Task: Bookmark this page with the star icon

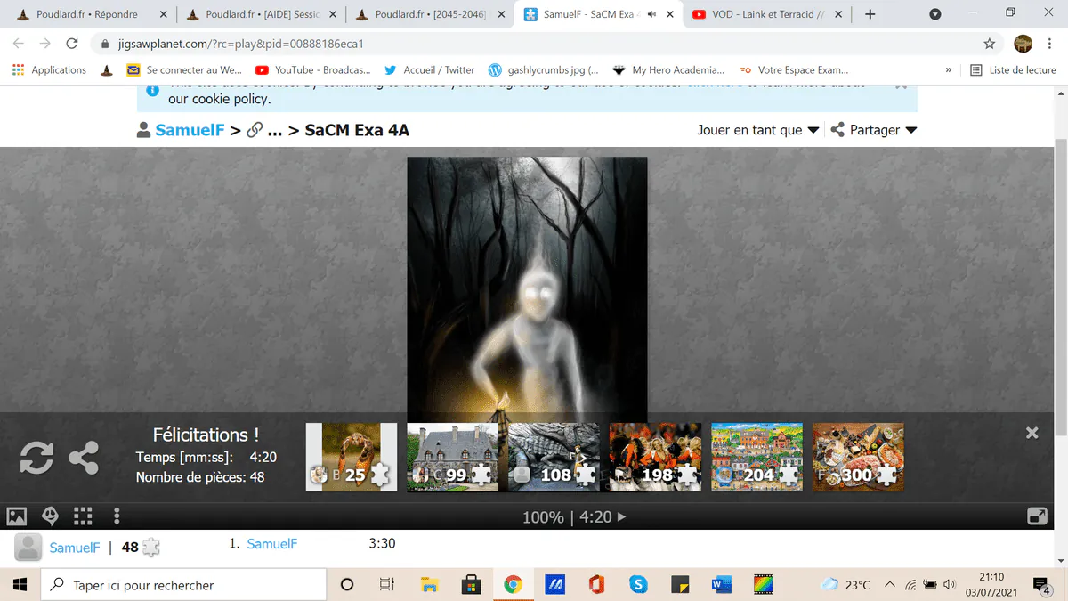Action: [x=989, y=44]
